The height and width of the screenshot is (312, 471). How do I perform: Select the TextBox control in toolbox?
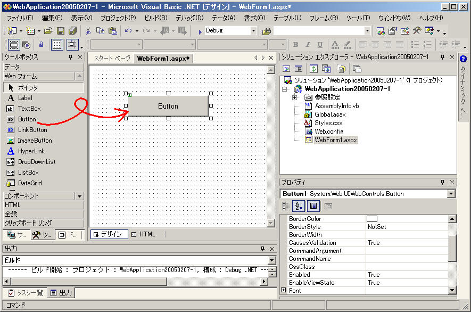(29, 109)
